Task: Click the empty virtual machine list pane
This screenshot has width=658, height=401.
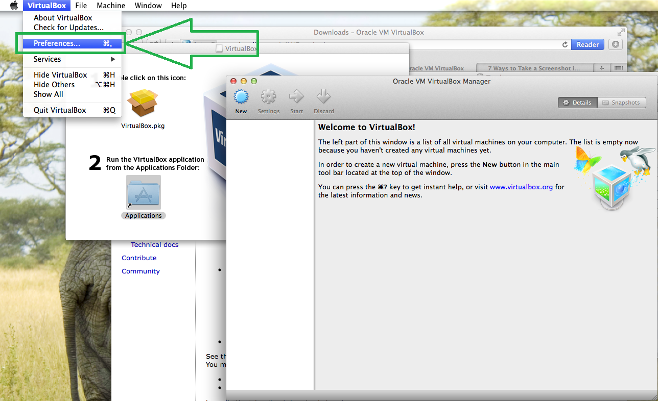Action: [270, 255]
